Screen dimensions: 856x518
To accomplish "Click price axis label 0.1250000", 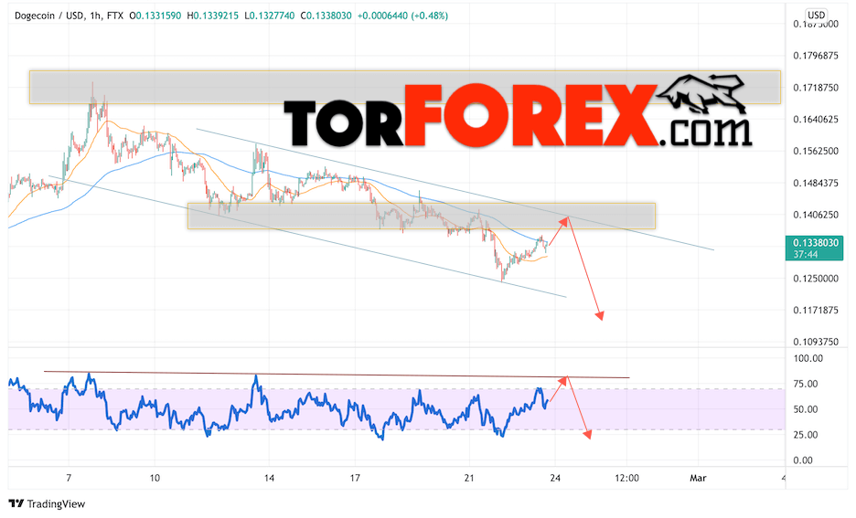I will [x=816, y=278].
